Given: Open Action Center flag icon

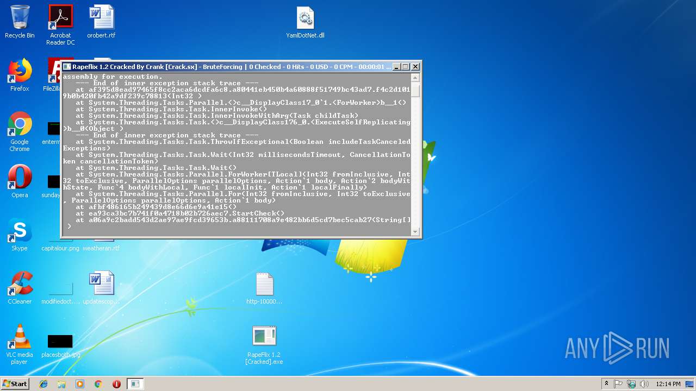Looking at the screenshot, I should 618,384.
